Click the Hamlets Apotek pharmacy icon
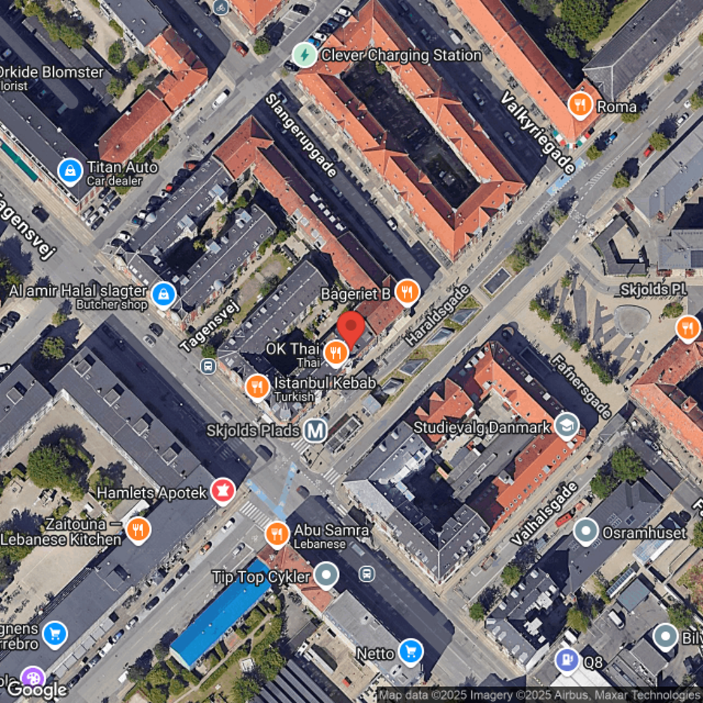 [x=223, y=491]
